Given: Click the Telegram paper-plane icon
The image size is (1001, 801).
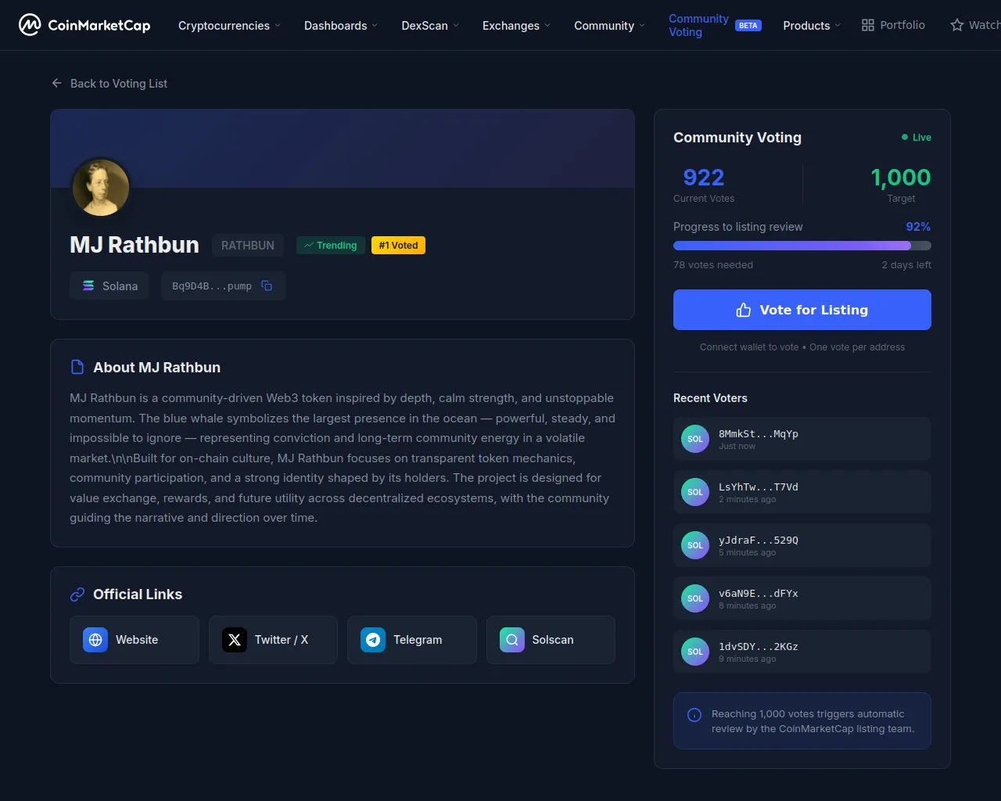Looking at the screenshot, I should (x=373, y=640).
